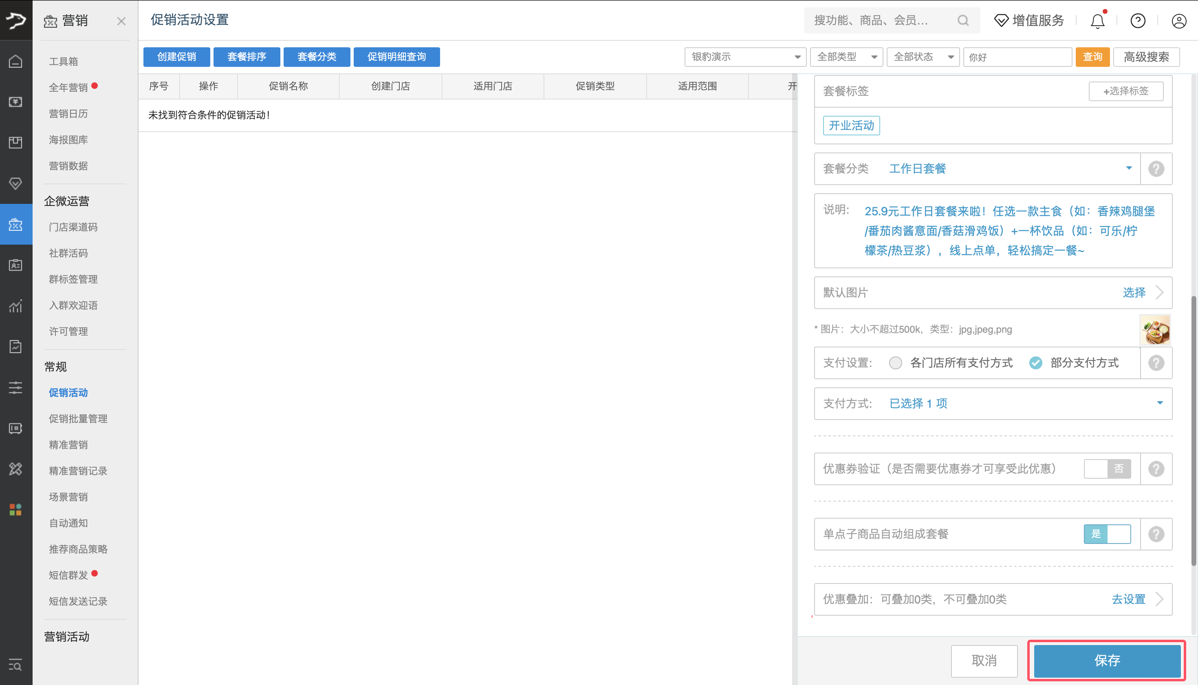The image size is (1198, 685).
Task: Open 全年营销 menu item
Action: [x=68, y=88]
